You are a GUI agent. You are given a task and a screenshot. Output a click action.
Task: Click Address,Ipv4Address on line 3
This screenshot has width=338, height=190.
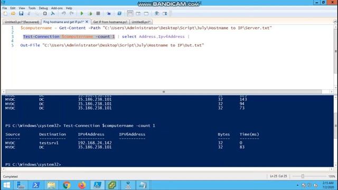[x=162, y=36]
